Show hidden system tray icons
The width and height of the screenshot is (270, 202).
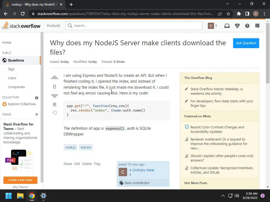[223, 196]
